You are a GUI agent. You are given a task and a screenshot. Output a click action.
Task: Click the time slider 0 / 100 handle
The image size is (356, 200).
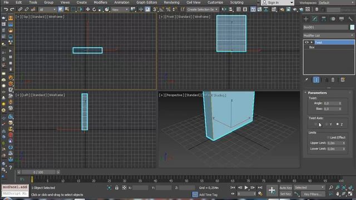(x=38, y=172)
